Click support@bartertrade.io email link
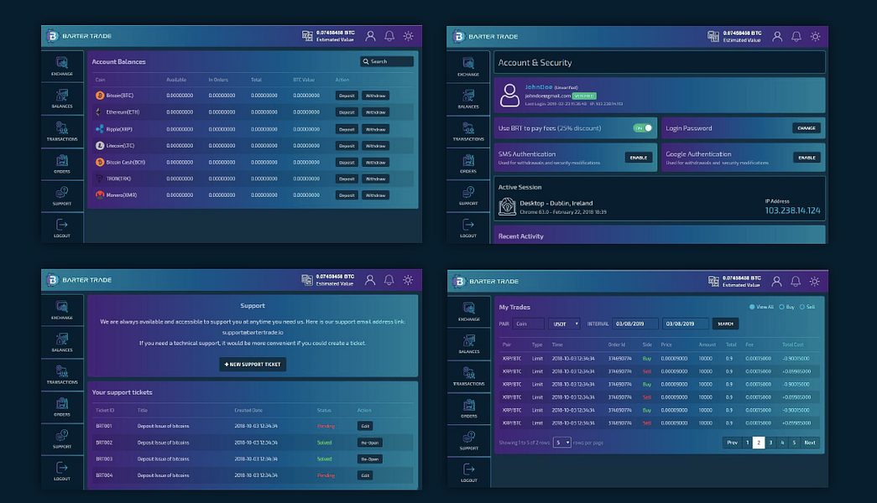The image size is (877, 503). click(253, 333)
